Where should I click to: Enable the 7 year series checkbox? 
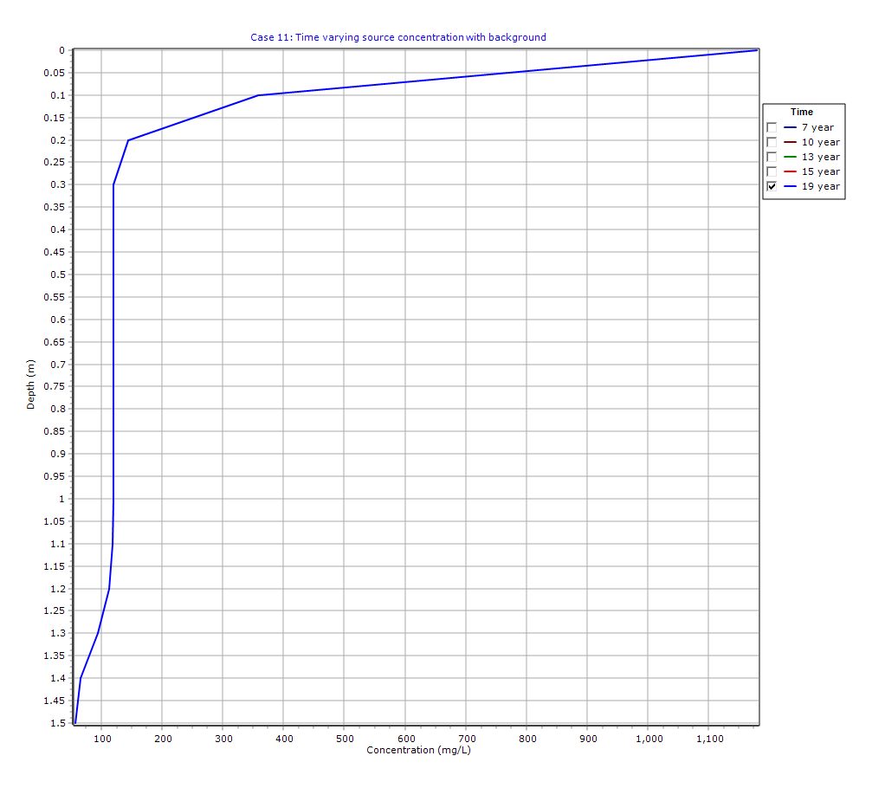[x=772, y=127]
